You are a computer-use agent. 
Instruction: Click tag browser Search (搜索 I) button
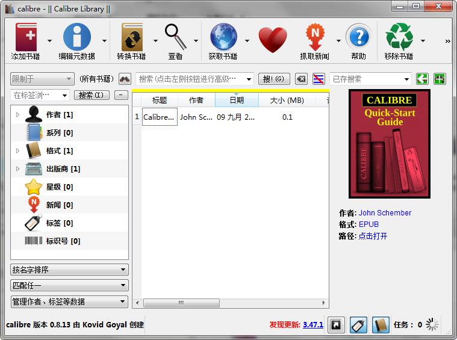point(92,95)
